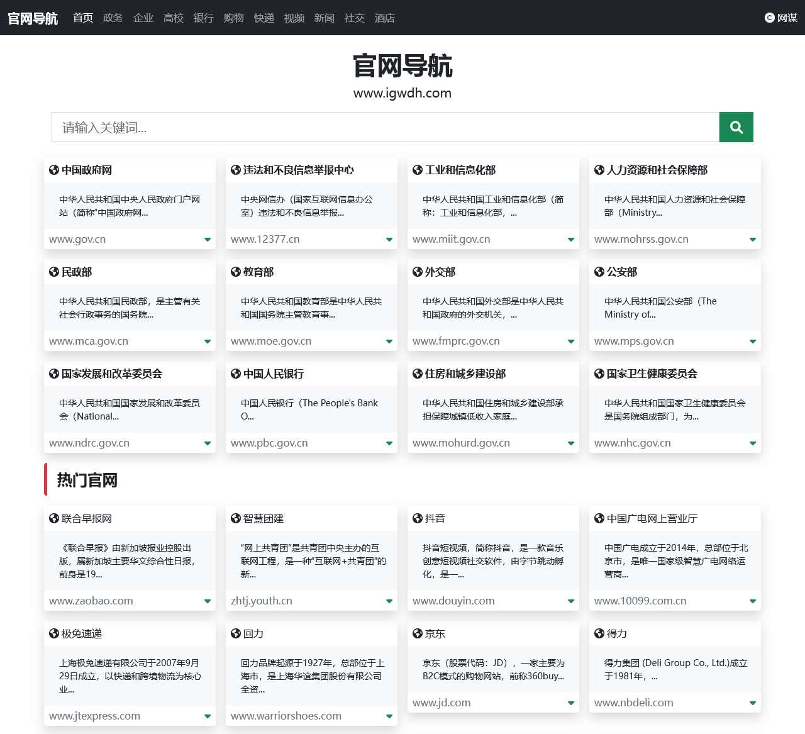Screen dimensions: 805x734
Task: Select the 银行 menu item
Action: pyautogui.click(x=203, y=18)
